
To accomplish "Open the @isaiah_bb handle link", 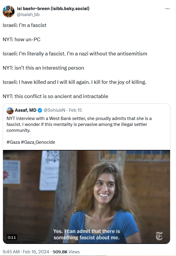I will (28, 15).
